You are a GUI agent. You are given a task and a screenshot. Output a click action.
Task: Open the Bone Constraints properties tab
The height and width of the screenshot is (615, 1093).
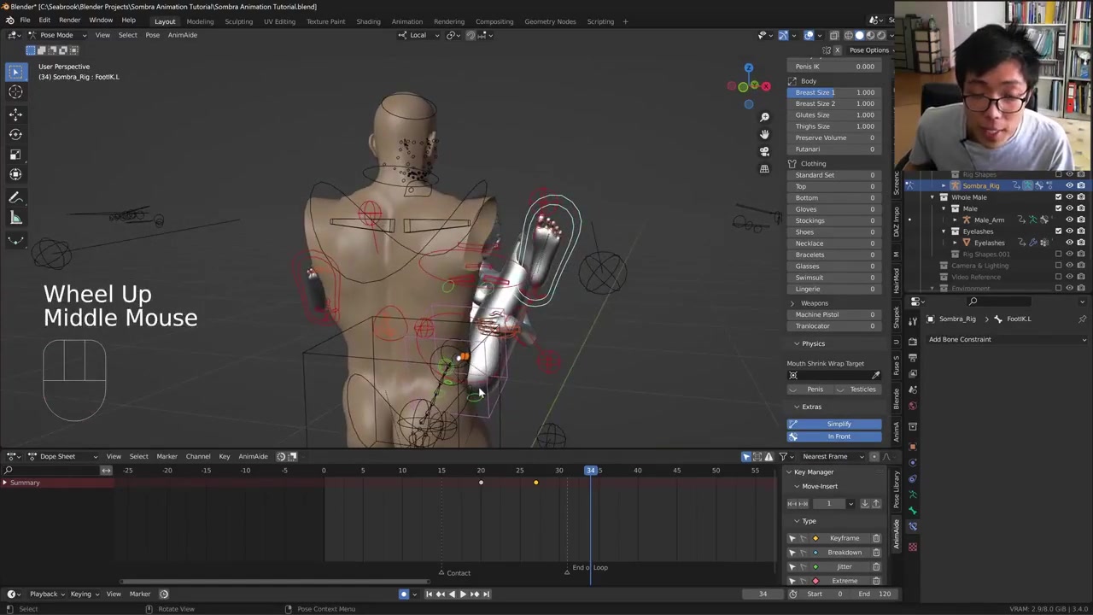pyautogui.click(x=912, y=525)
